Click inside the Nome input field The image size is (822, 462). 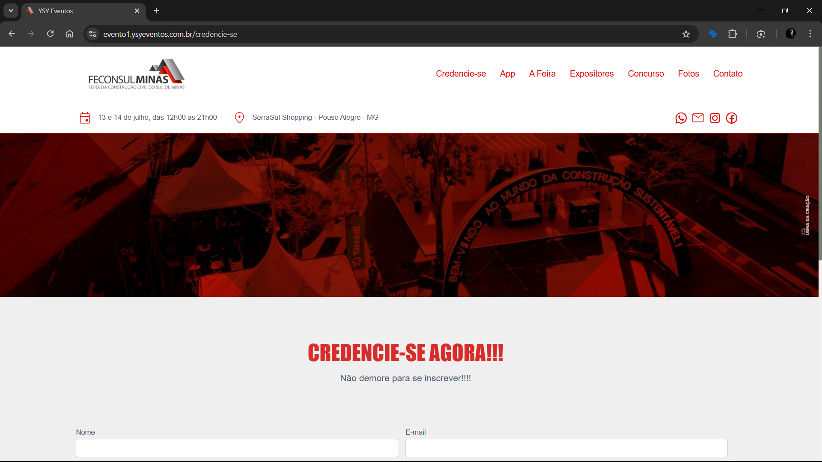pos(236,448)
